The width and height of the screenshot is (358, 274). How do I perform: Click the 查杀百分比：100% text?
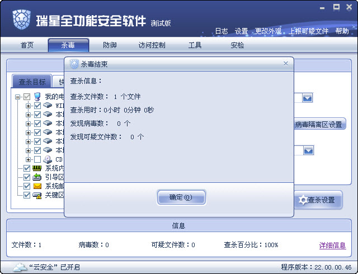[251, 245]
